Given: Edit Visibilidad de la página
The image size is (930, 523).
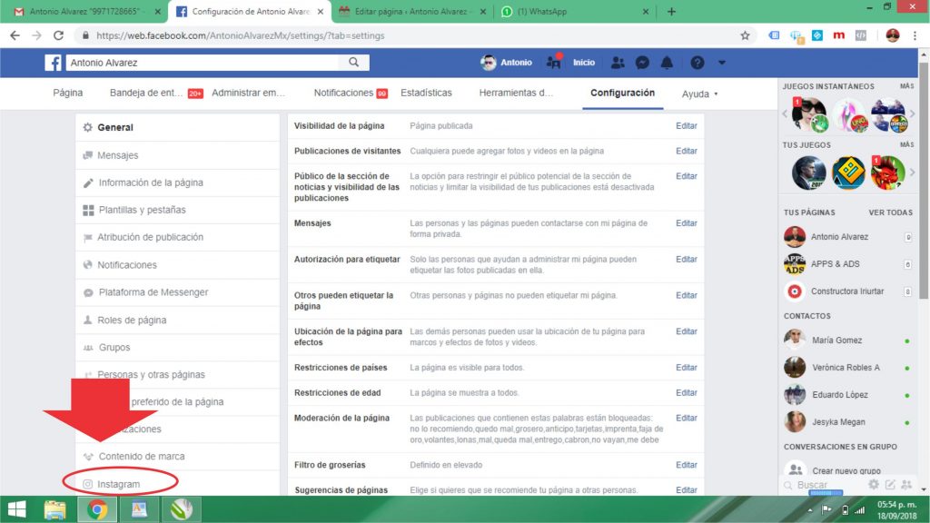Looking at the screenshot, I should pyautogui.click(x=687, y=125).
